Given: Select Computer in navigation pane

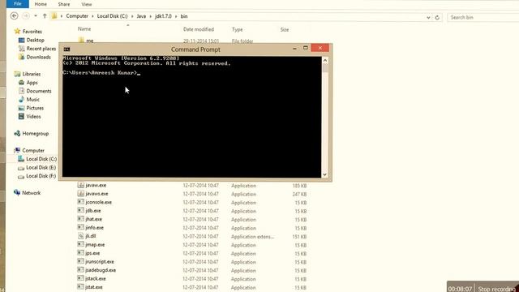Looking at the screenshot, I should pos(33,150).
